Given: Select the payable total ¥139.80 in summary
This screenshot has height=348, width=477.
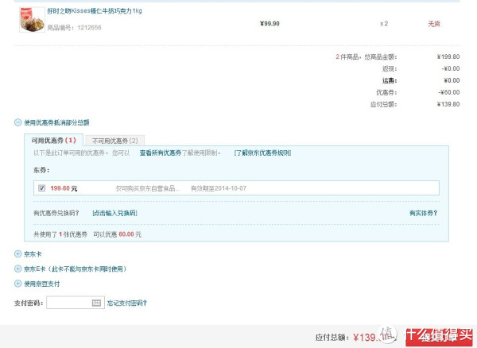Looking at the screenshot, I should point(448,104).
